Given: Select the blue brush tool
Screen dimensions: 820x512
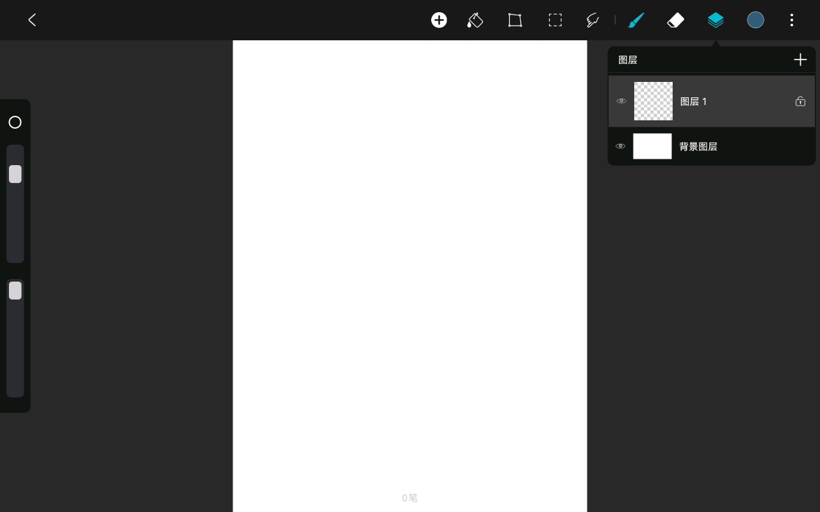Looking at the screenshot, I should coord(635,20).
